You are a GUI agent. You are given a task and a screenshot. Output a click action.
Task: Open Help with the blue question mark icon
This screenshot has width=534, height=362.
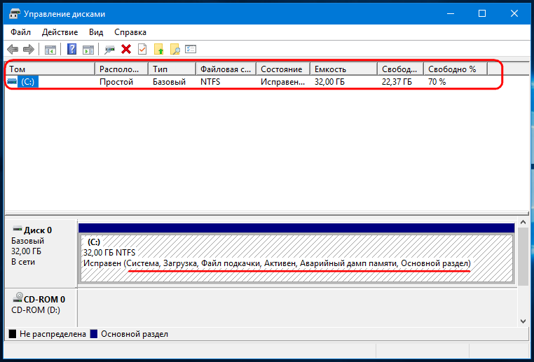click(x=72, y=49)
